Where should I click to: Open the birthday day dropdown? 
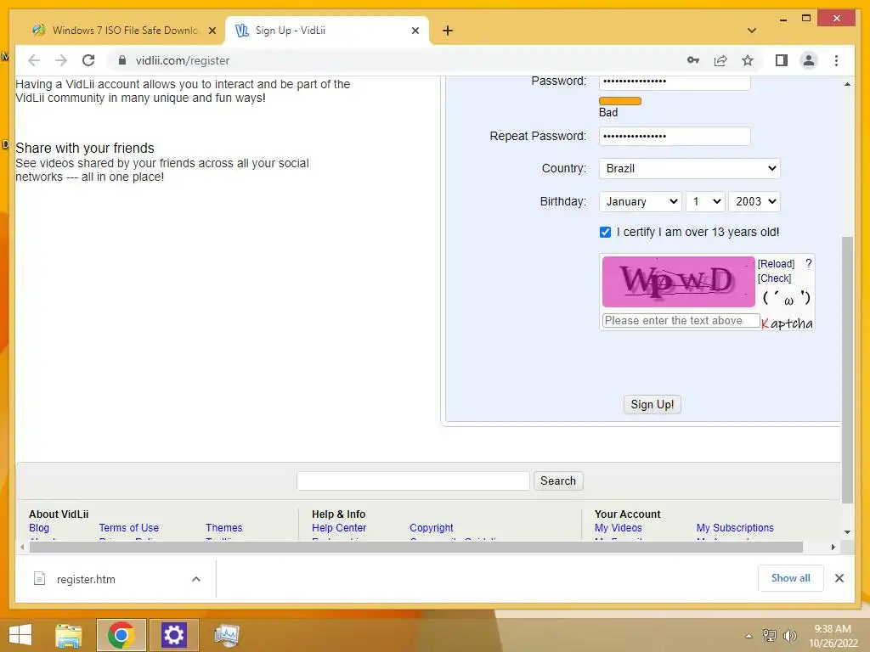pos(705,201)
